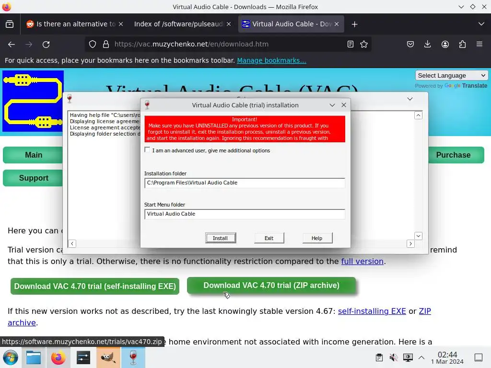Screen dimensions: 491x368
Task: Select the Wine glass taskbar entry
Action: coord(133,357)
